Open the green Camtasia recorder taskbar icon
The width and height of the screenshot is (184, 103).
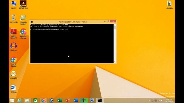pos(84,100)
